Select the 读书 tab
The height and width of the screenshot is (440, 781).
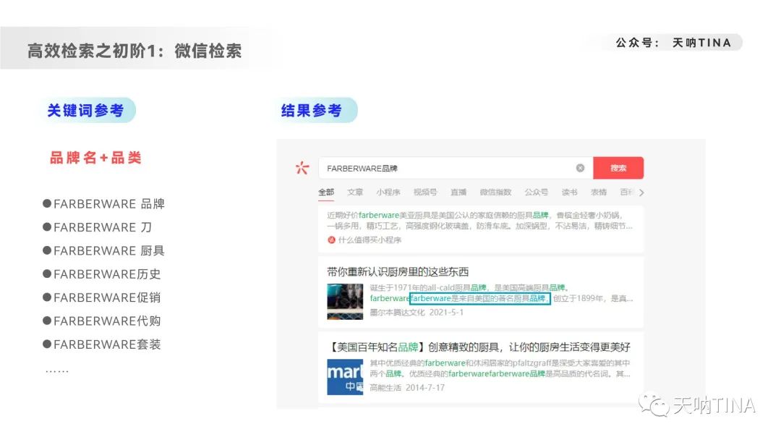pos(569,192)
